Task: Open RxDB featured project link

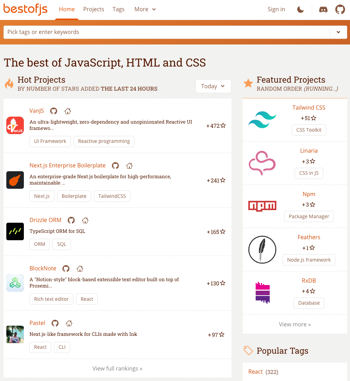Action: pos(309,280)
